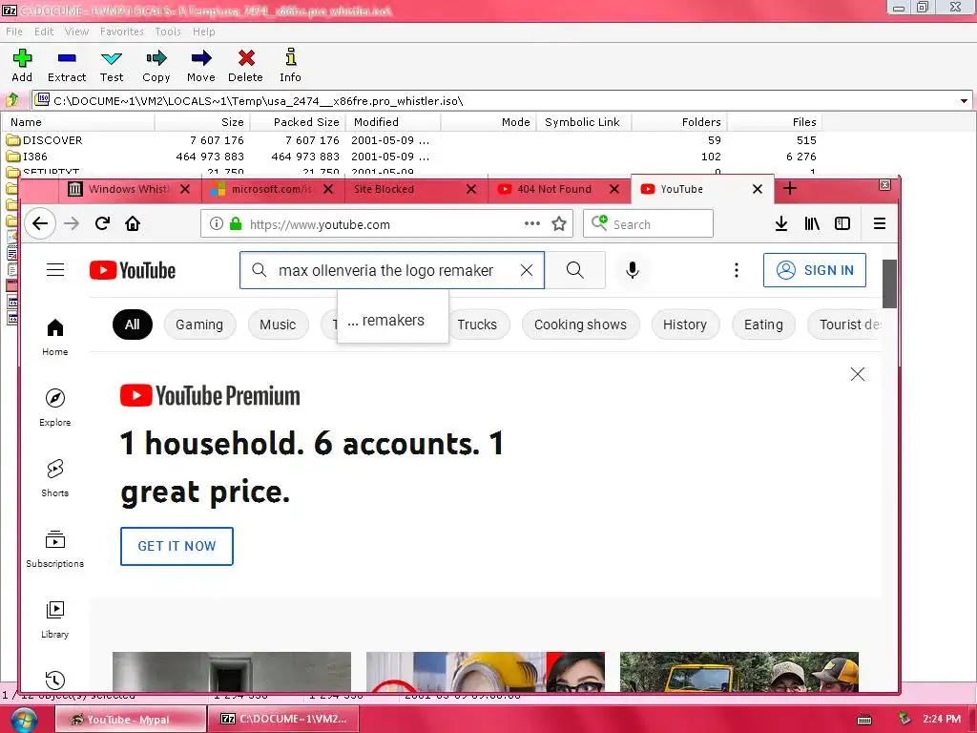Bookmark this page with star icon
This screenshot has height=733, width=977.
pyautogui.click(x=559, y=223)
